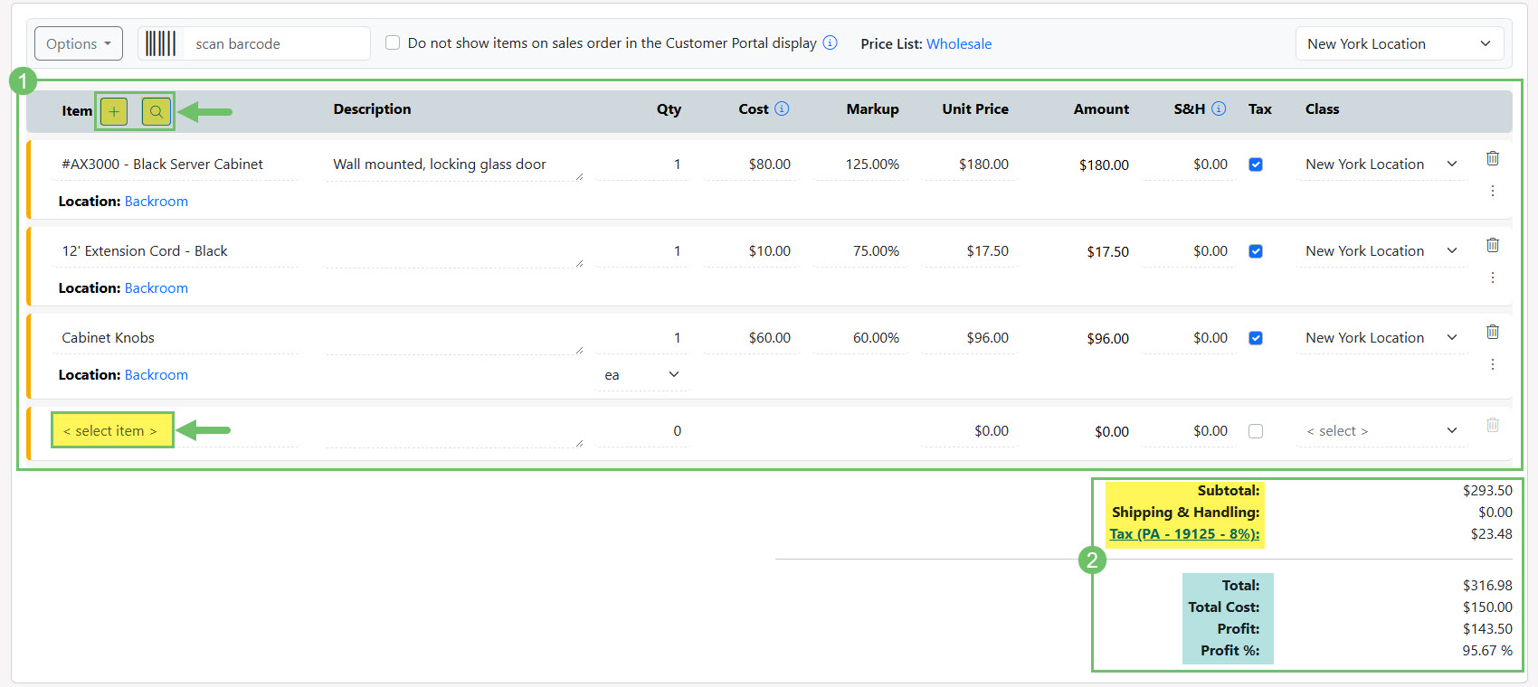1538x687 pixels.
Task: Open more options for Extension Cord row
Action: pyautogui.click(x=1493, y=278)
